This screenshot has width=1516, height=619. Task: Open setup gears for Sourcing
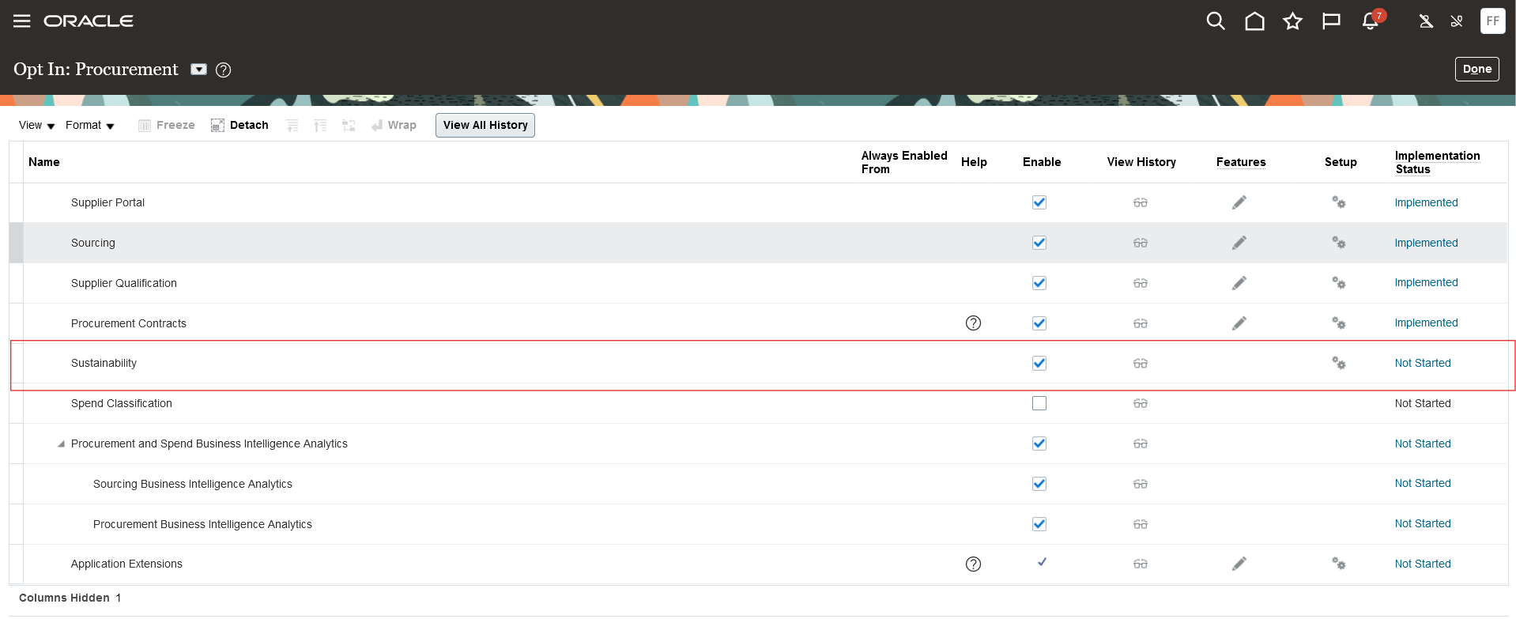[x=1339, y=243]
